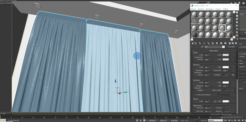Click Material/Map Navigator icon
Screen dimensions: 246x122
[x=237, y=39]
